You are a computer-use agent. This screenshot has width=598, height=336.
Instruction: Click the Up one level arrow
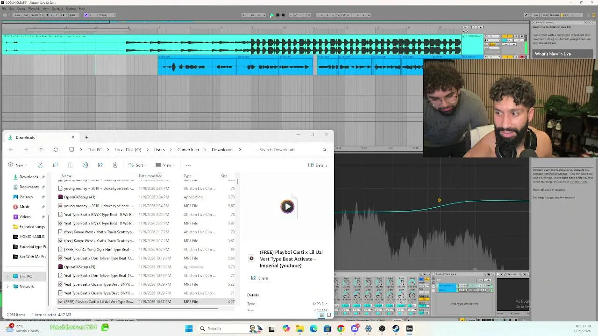(x=41, y=149)
